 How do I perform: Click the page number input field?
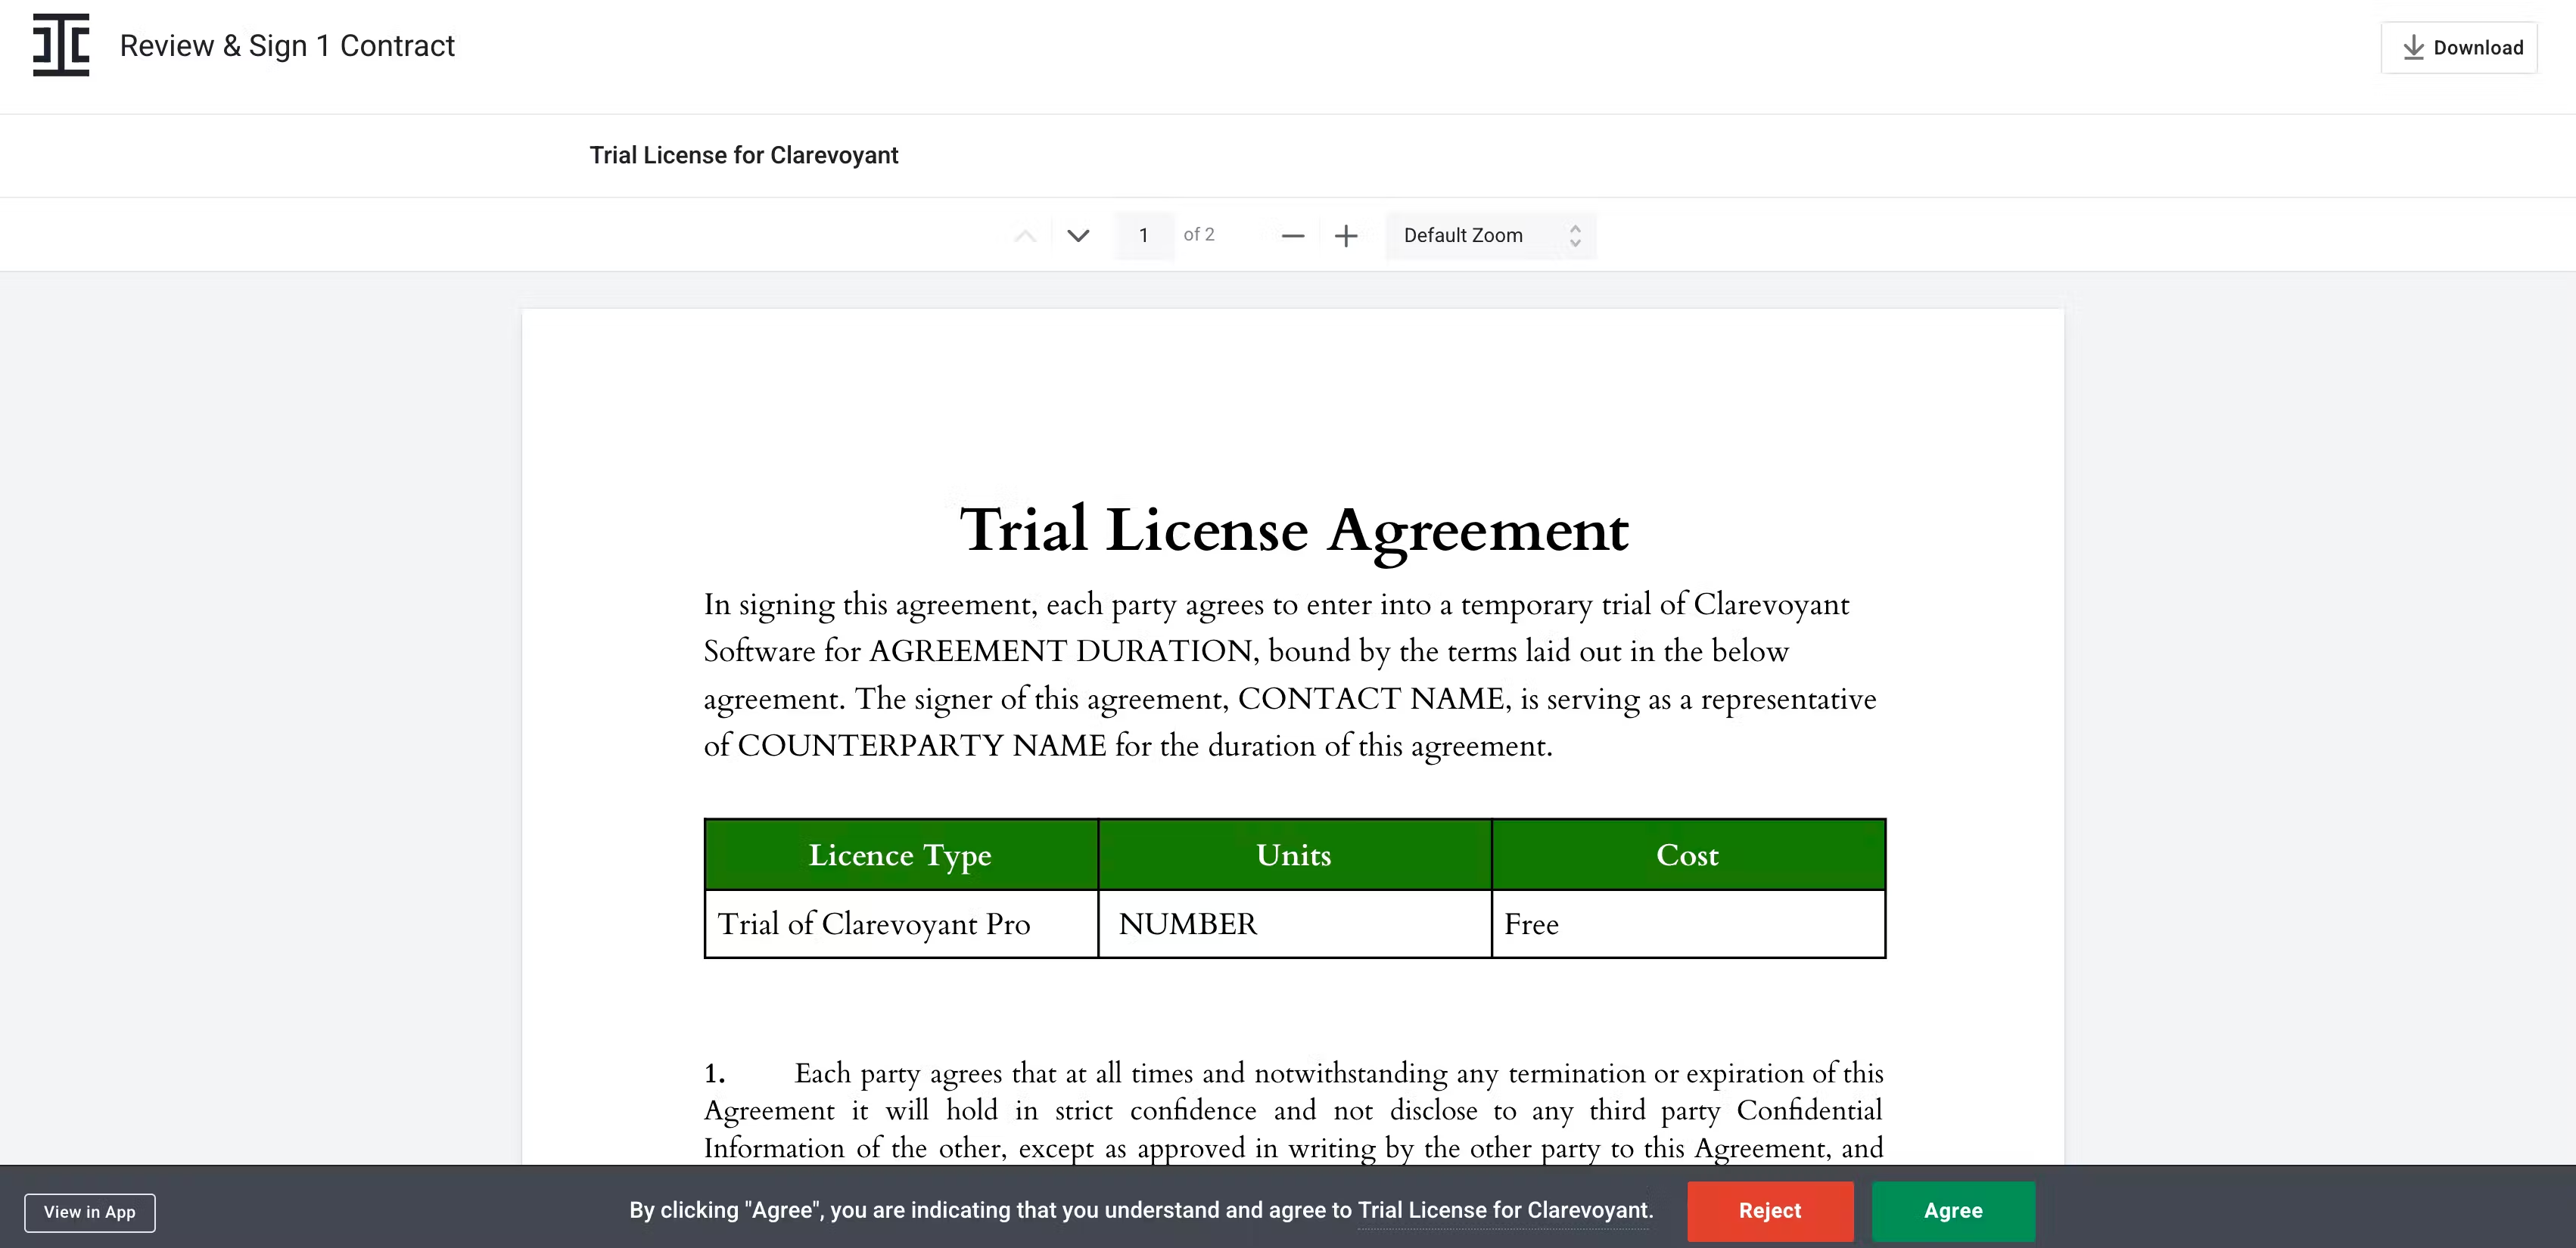(1144, 236)
